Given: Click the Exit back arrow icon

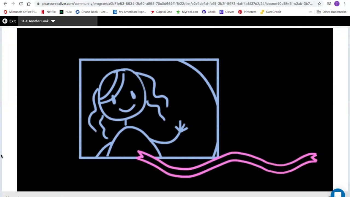Looking at the screenshot, I should coord(5,21).
